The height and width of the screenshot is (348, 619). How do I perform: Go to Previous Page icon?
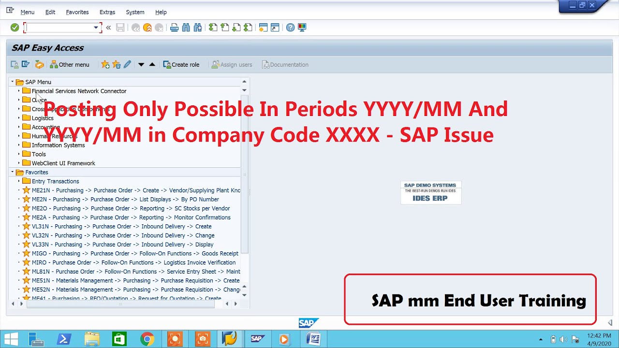click(225, 28)
